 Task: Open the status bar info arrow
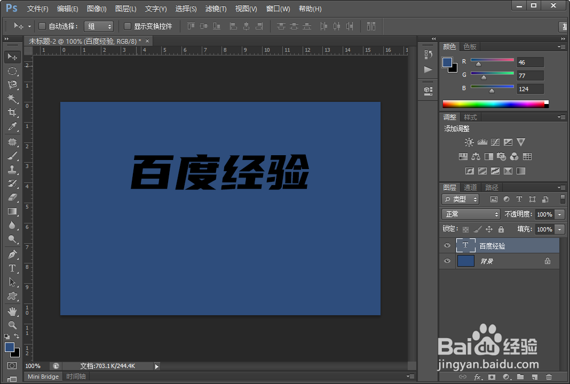point(157,366)
